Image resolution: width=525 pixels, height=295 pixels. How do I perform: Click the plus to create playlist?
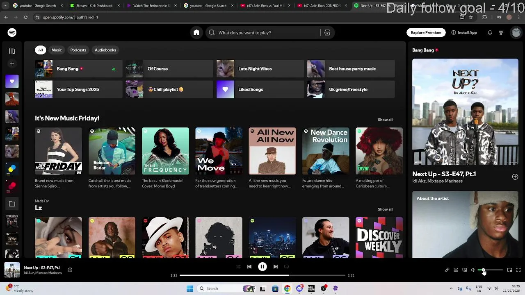12,64
